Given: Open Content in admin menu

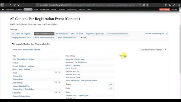Looking at the screenshot, I should click(19, 9).
